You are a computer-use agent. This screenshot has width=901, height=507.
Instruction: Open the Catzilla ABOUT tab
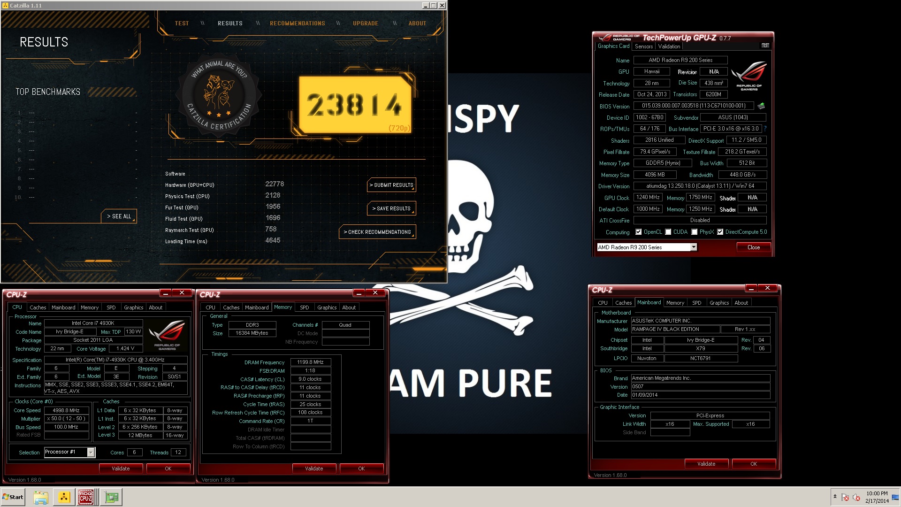click(417, 23)
